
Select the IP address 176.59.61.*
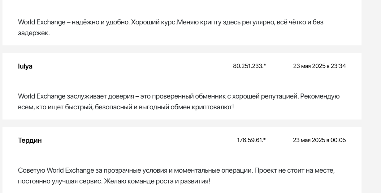click(x=252, y=141)
